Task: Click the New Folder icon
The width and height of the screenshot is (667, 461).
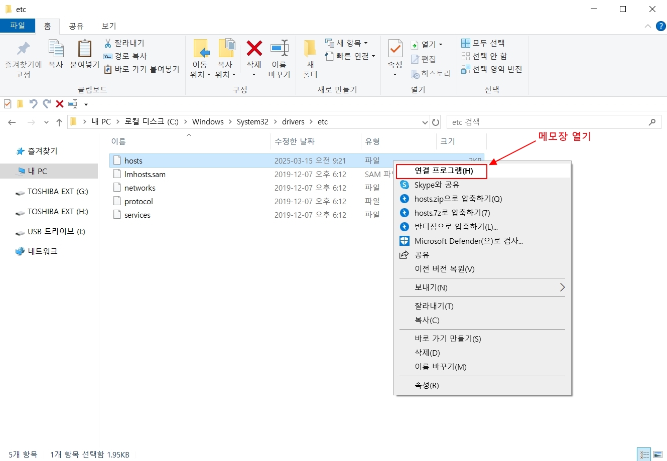Action: pos(310,49)
